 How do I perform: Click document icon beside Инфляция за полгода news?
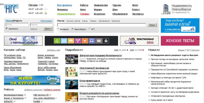[149, 78]
